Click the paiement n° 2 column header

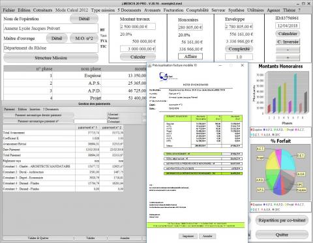point(112,128)
